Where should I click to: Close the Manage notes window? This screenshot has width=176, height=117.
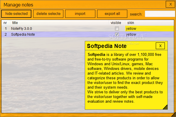(x=170, y=4)
